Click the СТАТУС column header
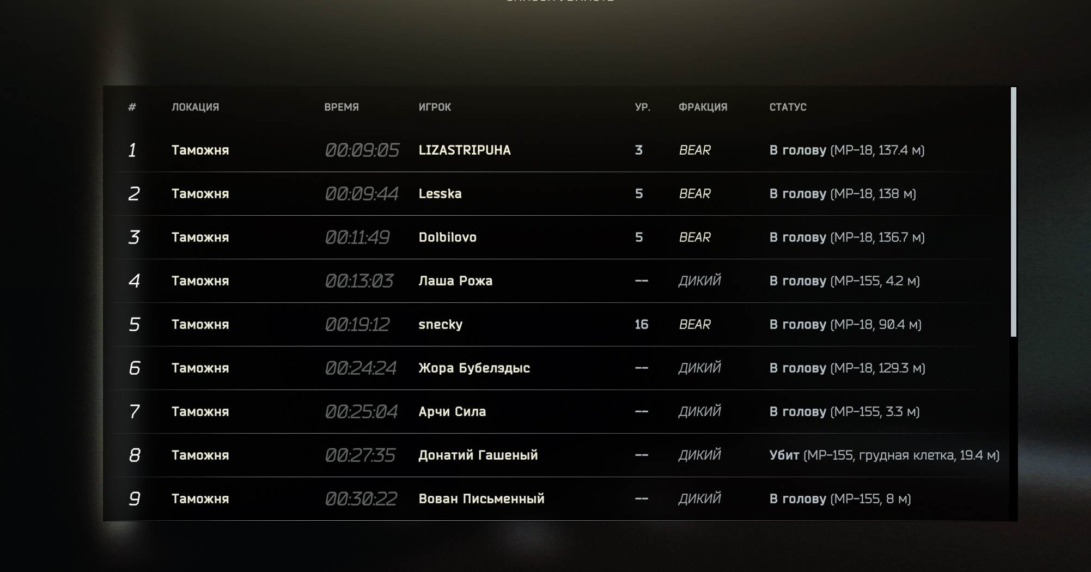Screen dimensions: 1091x572 [x=788, y=107]
